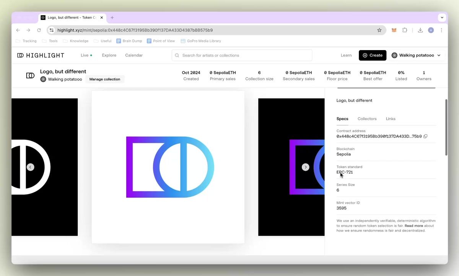Viewport: 459px width, 276px height.
Task: Click the side panel scrollbar
Action: 446,127
